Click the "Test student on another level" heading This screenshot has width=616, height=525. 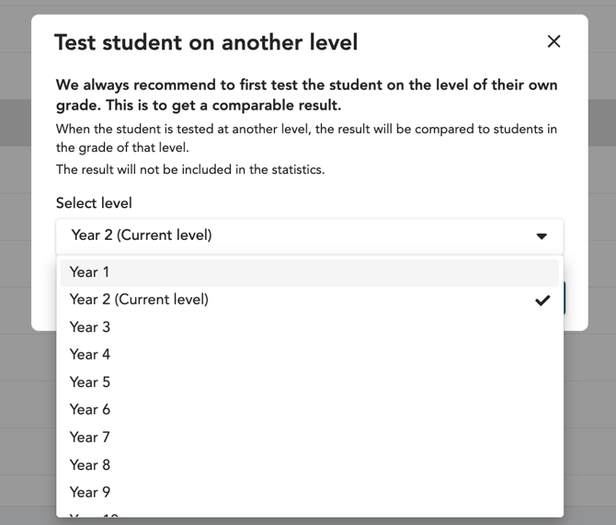click(206, 42)
